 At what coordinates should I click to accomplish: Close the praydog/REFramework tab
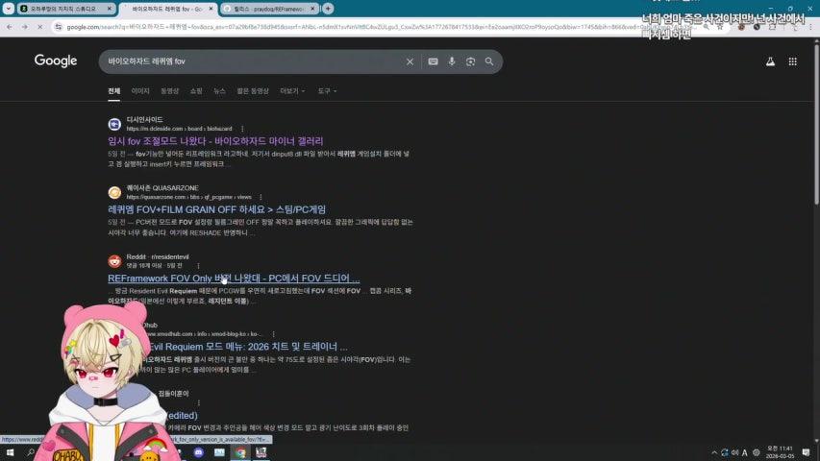pos(312,9)
